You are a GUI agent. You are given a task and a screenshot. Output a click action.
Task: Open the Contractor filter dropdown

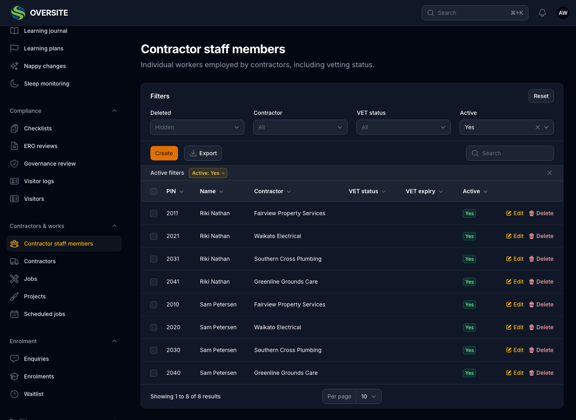point(300,127)
